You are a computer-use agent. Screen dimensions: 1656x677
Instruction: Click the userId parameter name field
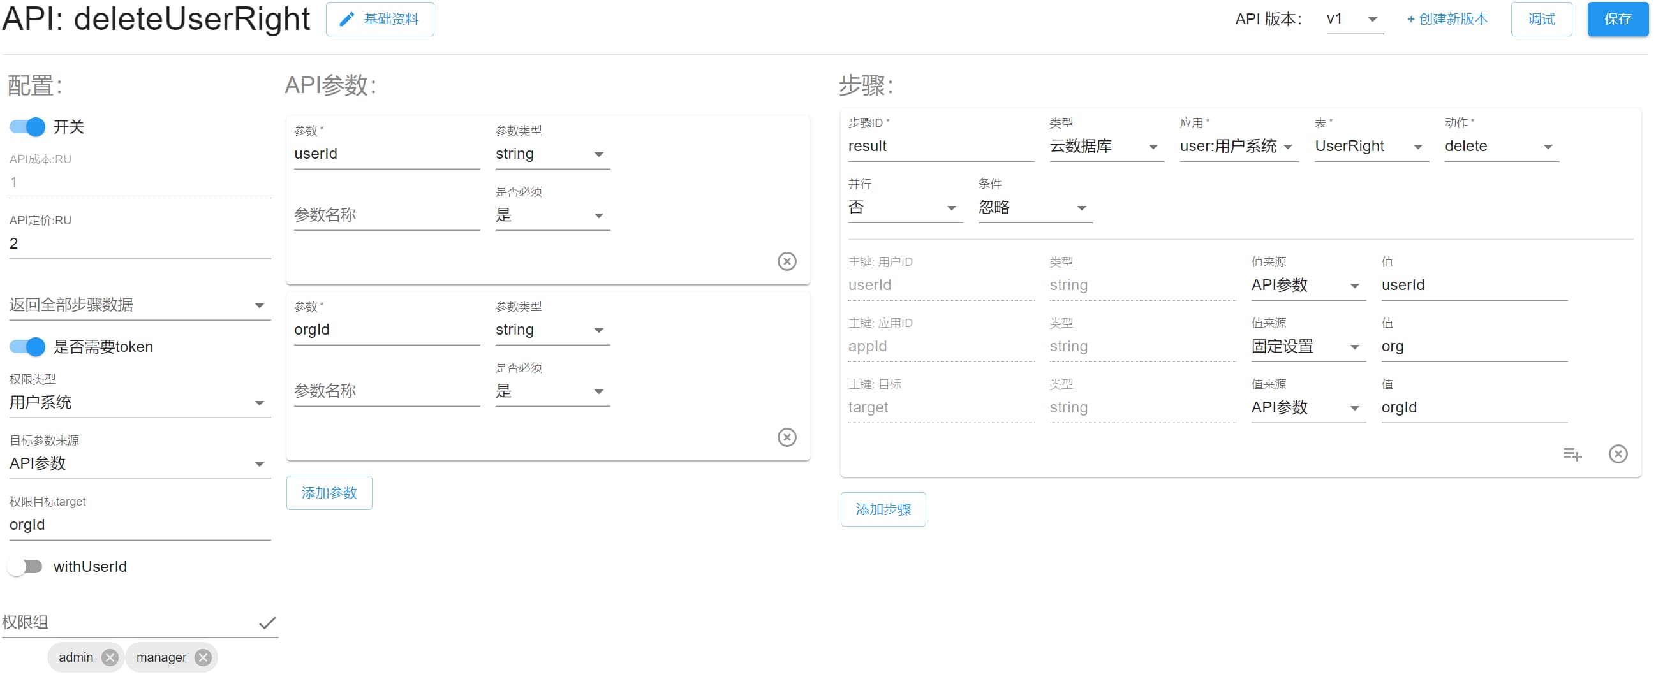tap(387, 154)
